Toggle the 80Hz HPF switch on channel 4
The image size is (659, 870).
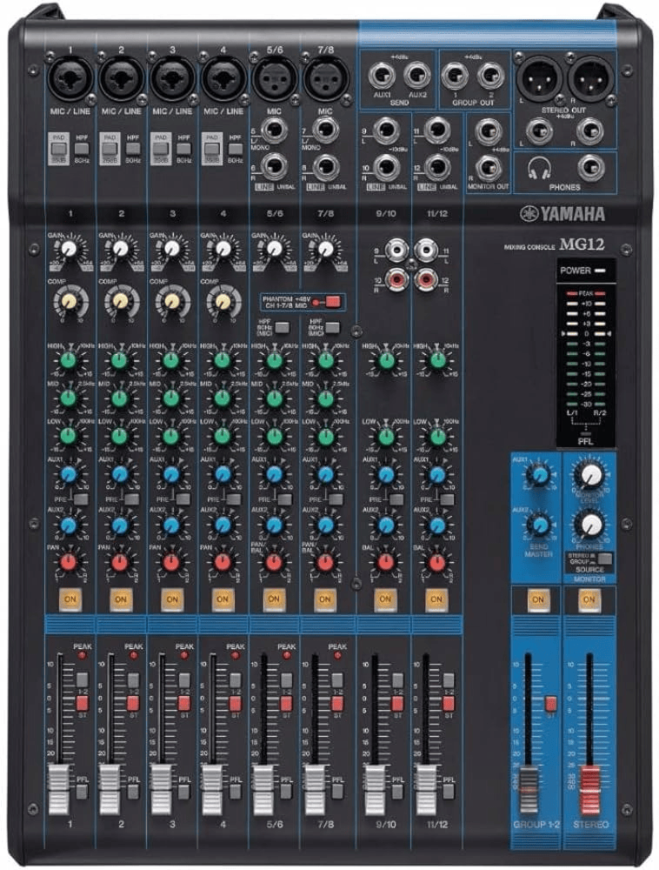[x=236, y=149]
